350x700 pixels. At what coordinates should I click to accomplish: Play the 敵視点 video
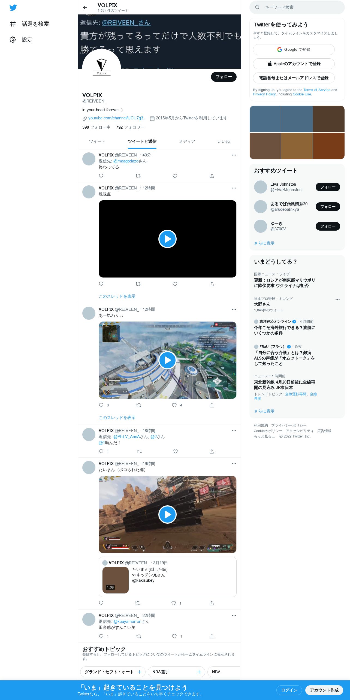point(167,239)
